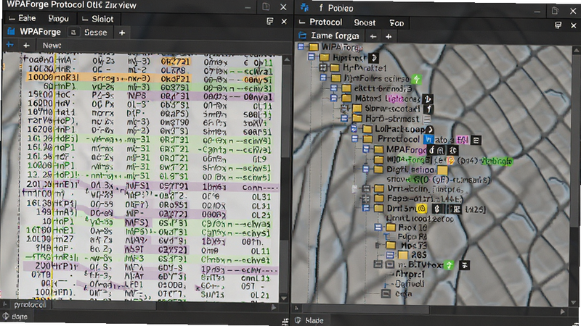This screenshot has width=581, height=326.
Task: Select the WPAForge tab in left window
Action: click(40, 32)
